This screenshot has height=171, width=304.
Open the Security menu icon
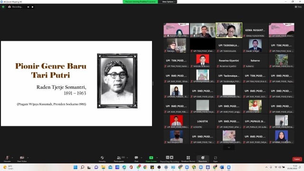(102, 159)
